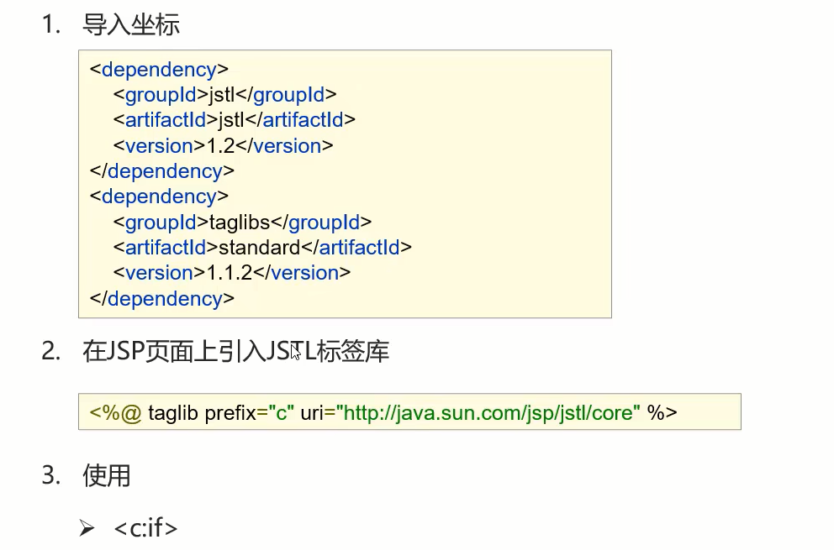Click the groupId line containing taglibs

pyautogui.click(x=242, y=223)
